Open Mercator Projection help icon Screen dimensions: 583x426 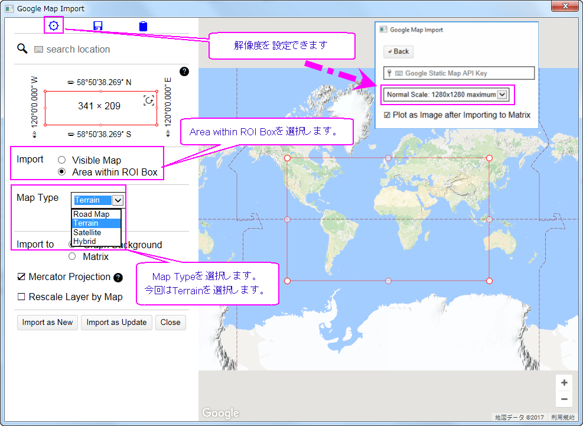118,278
